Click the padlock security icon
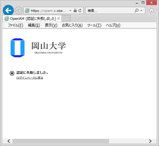The image size is (159, 146). point(75,10)
